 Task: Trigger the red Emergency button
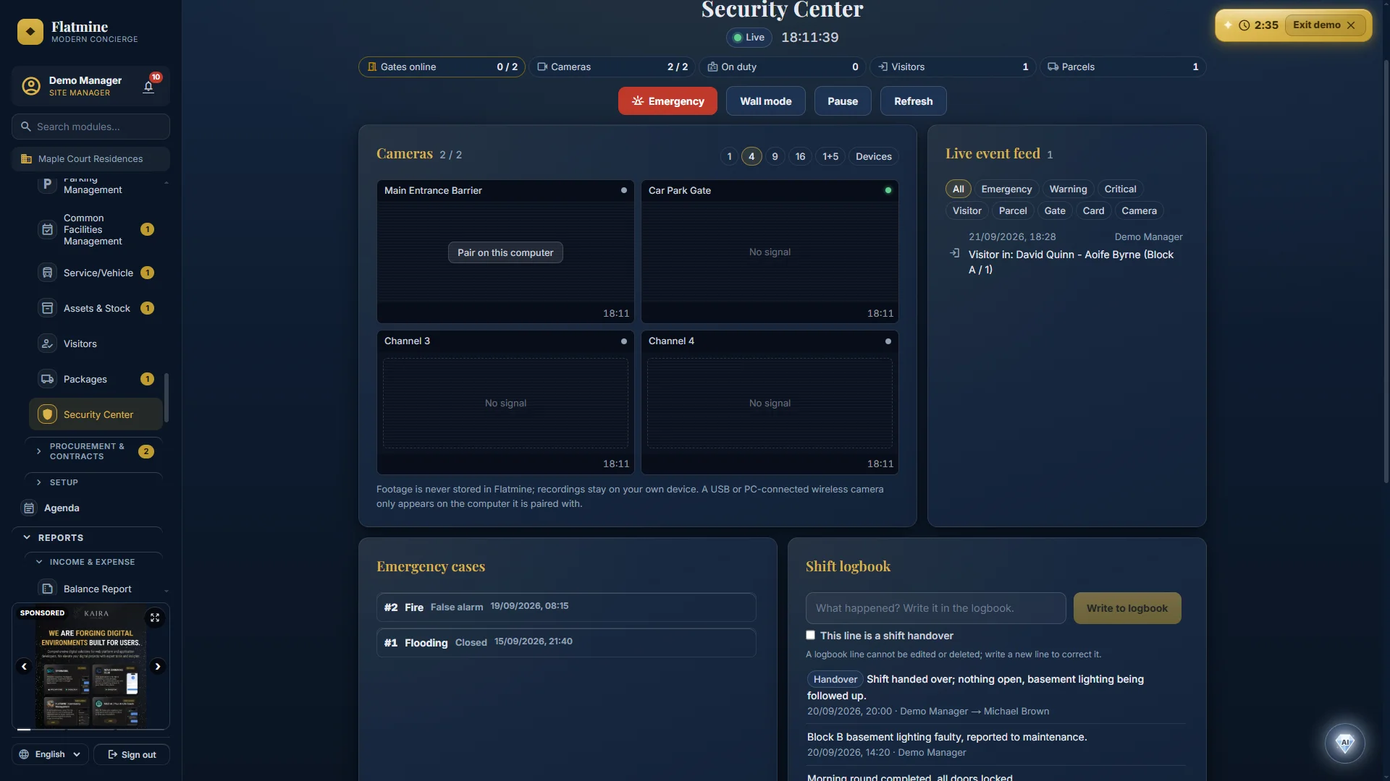667,101
